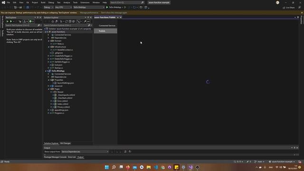Click Solution Explorer Home icon
The height and width of the screenshot is (171, 304).
tap(53, 21)
